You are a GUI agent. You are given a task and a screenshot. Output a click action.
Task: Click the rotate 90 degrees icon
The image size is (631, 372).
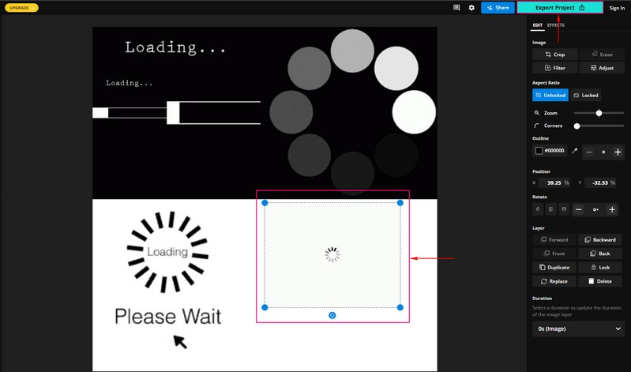coord(538,209)
